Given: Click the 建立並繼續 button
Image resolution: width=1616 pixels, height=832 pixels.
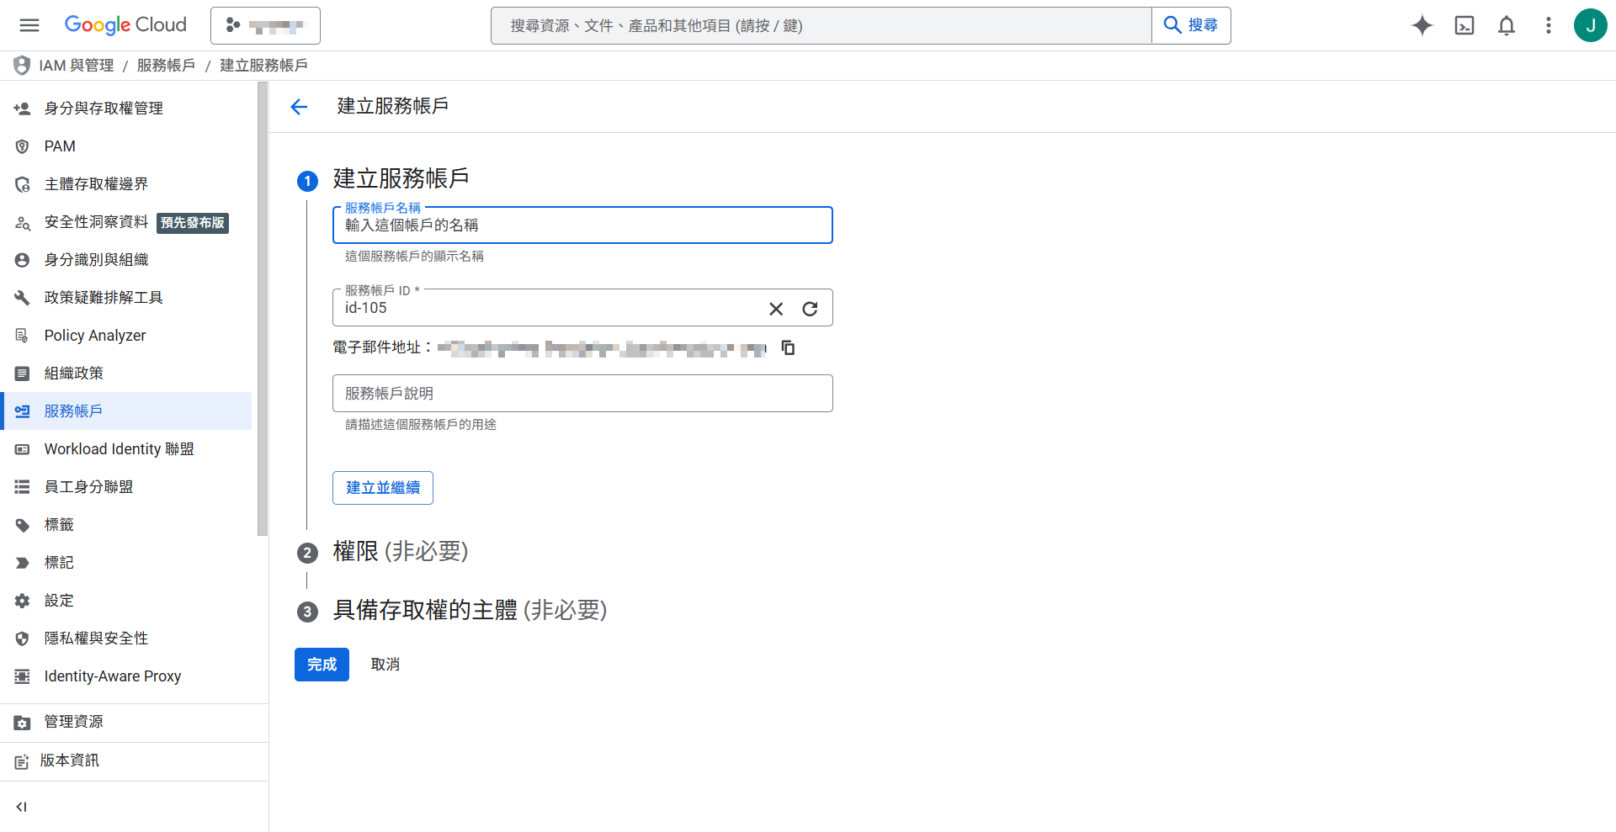Looking at the screenshot, I should click(x=382, y=487).
